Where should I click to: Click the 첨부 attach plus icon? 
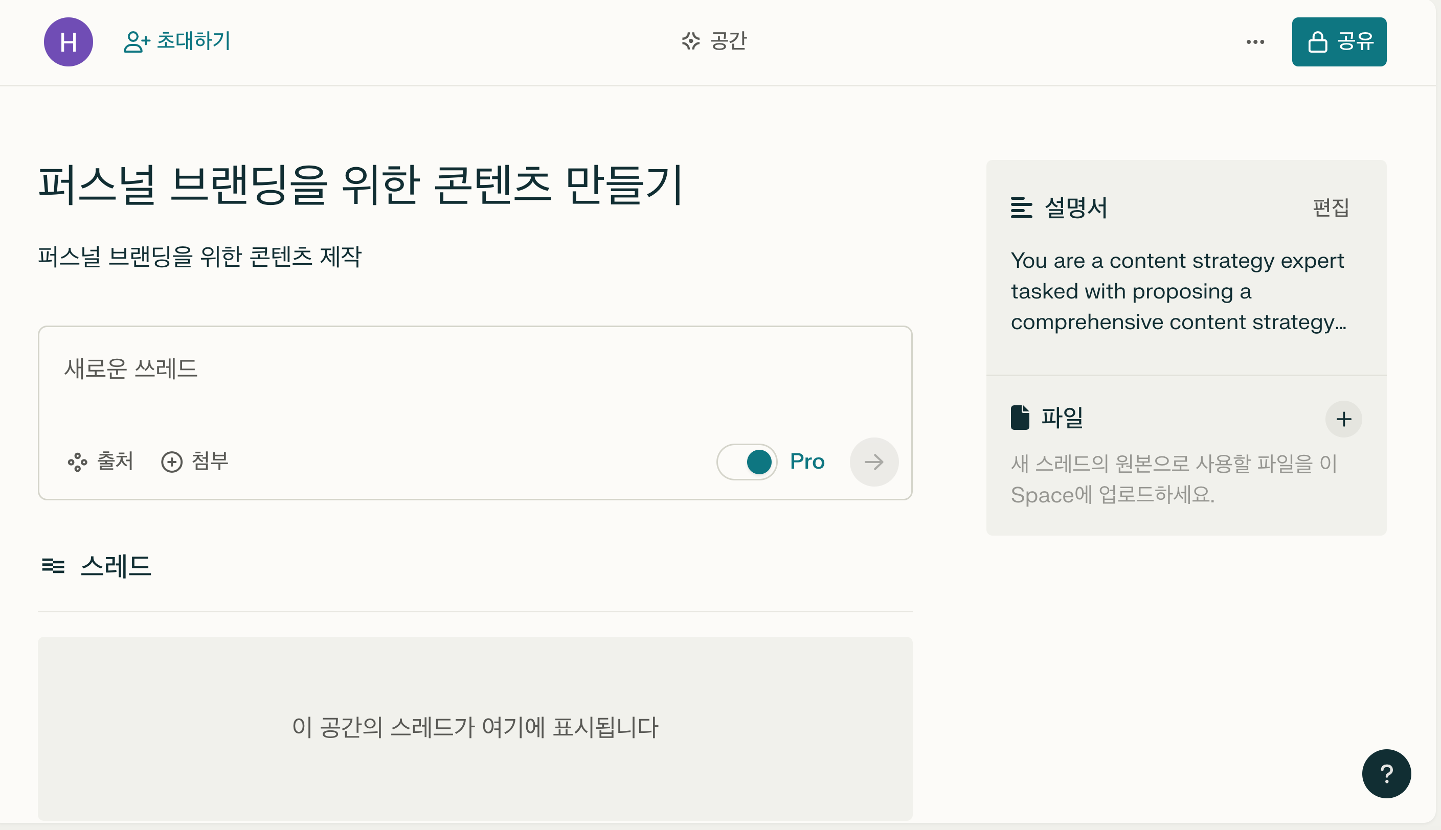pyautogui.click(x=172, y=462)
